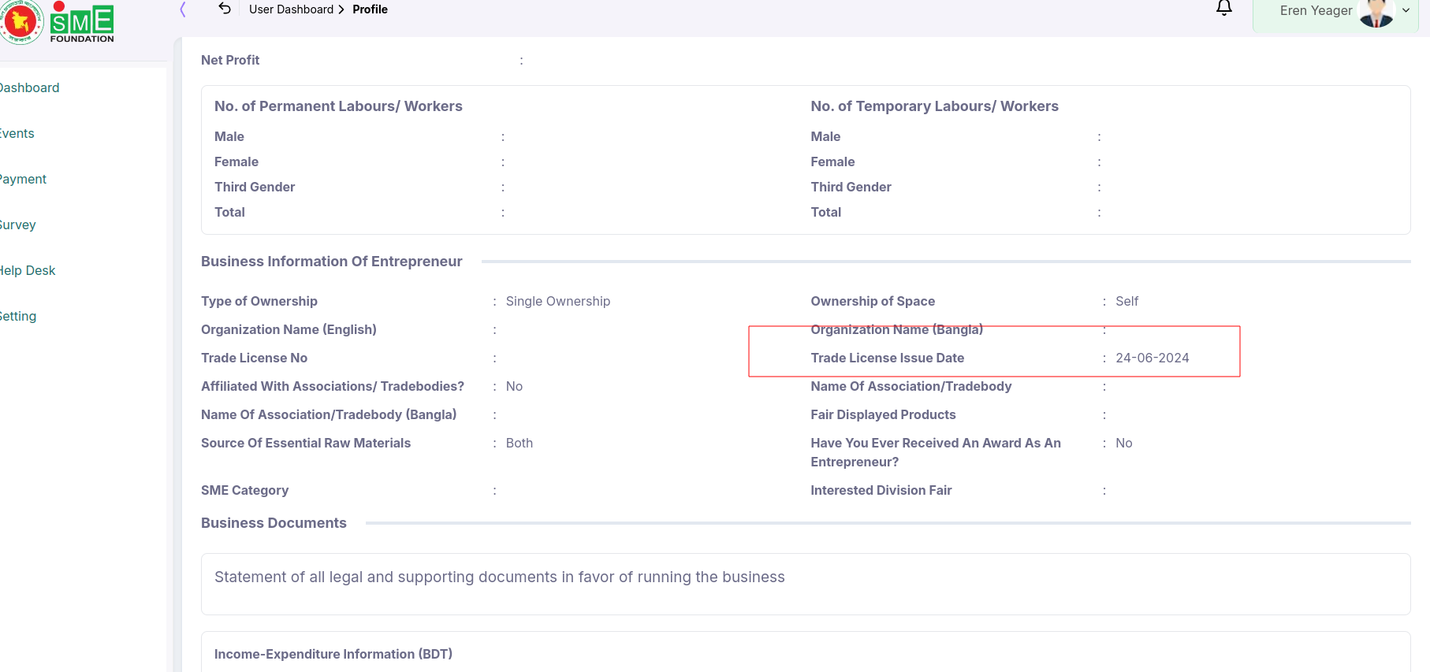
Task: Click the Business Documents heading
Action: (x=274, y=523)
